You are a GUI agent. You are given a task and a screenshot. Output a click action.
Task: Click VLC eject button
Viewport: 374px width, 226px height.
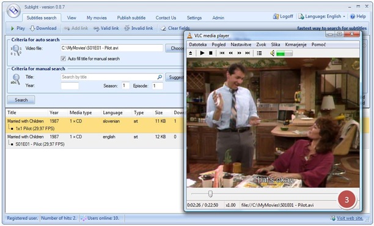click(191, 53)
